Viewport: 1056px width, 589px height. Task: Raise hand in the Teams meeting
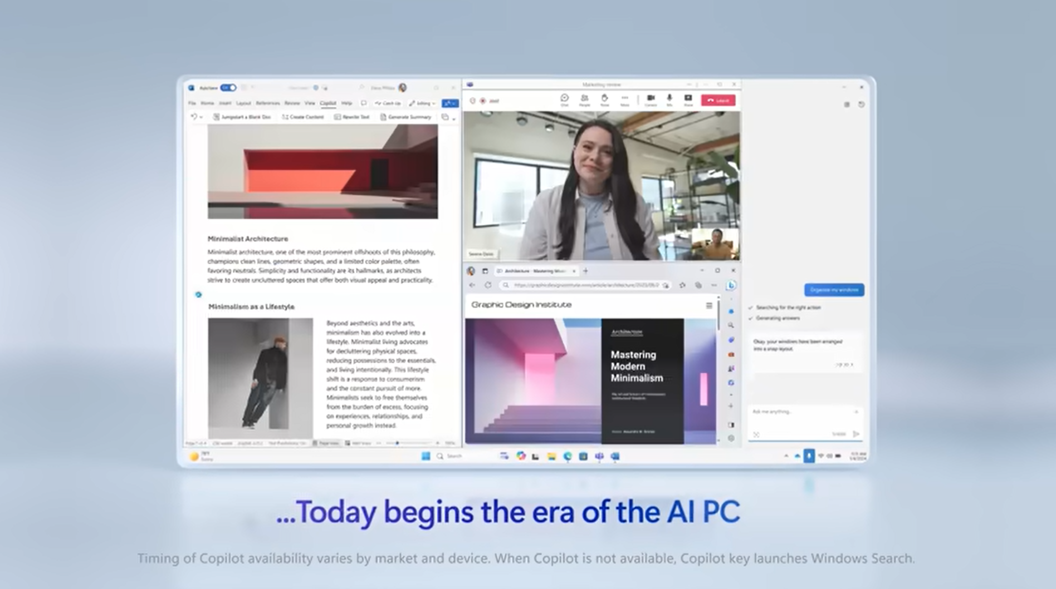tap(604, 100)
